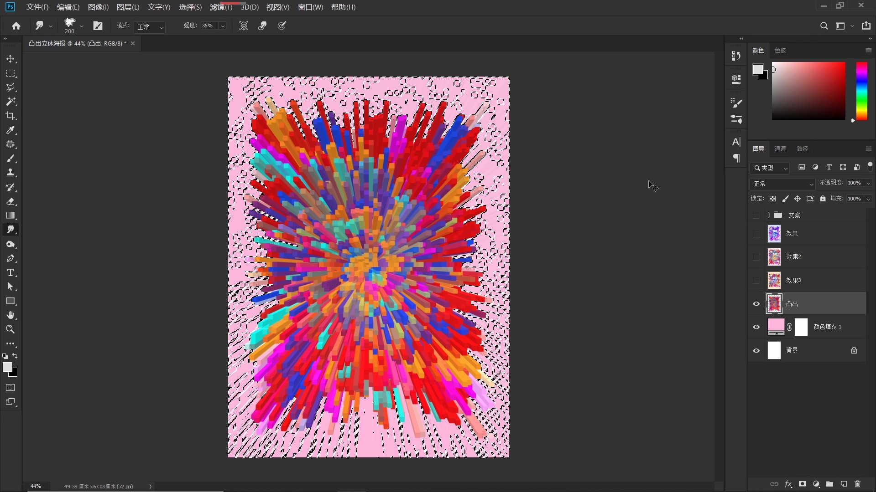Open the layer blend mode dropdown
876x492 pixels.
point(783,184)
